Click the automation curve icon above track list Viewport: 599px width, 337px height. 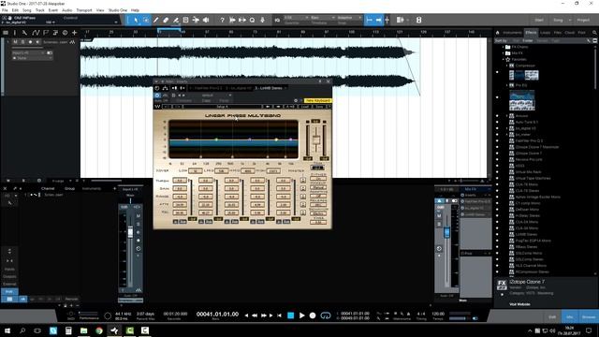(36, 33)
